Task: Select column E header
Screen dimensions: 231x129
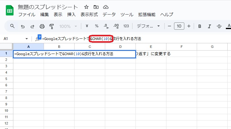Action: tap(151, 47)
